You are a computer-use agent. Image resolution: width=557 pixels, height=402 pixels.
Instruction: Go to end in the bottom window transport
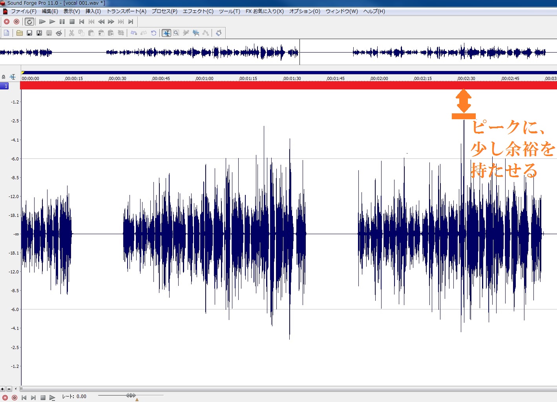click(x=33, y=398)
